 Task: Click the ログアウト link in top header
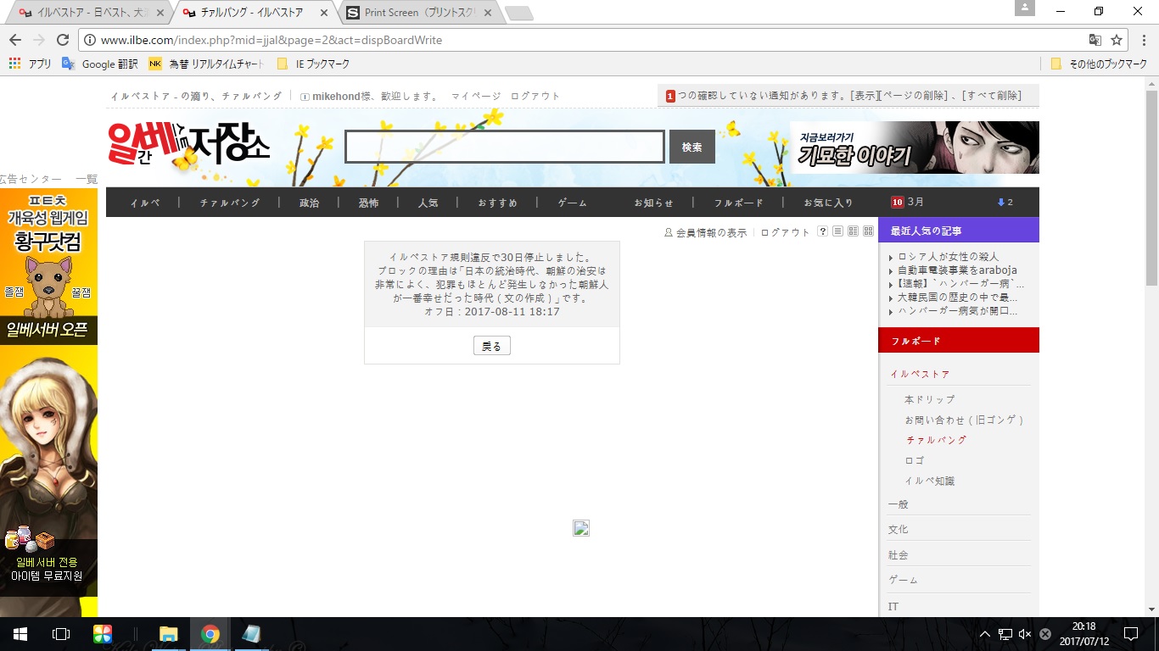pos(535,96)
